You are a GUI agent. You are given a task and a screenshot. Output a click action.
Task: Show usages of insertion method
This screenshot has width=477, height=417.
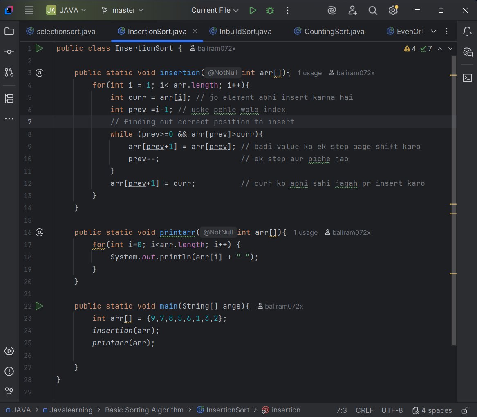[x=309, y=73]
